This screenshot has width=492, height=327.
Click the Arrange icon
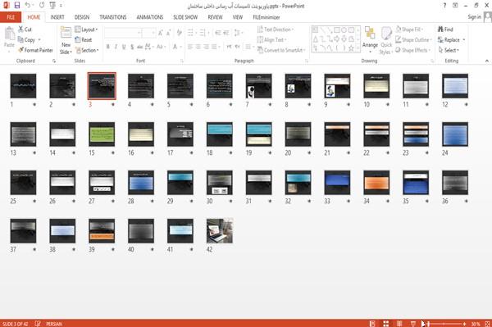pos(370,34)
